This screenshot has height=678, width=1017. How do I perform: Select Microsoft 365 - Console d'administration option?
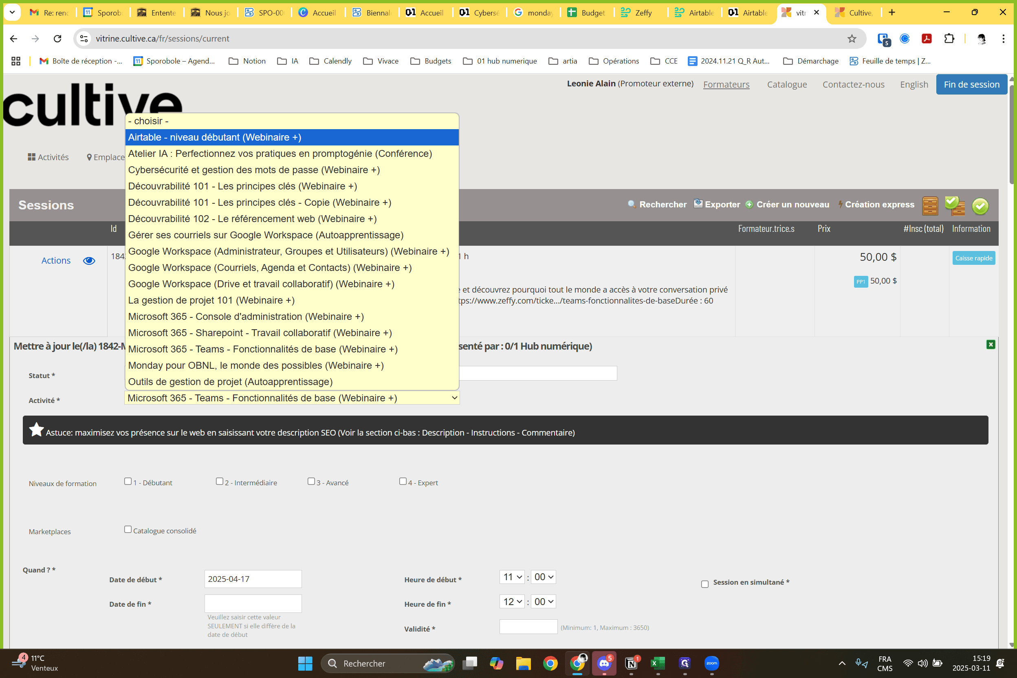[x=292, y=317]
